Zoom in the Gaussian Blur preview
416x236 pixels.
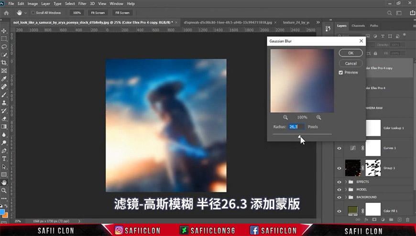318,117
